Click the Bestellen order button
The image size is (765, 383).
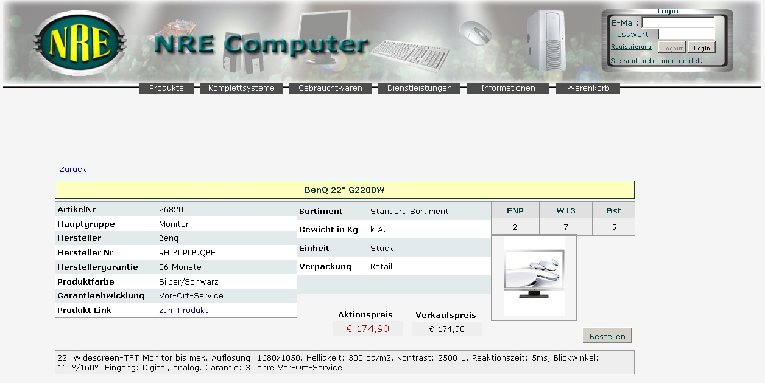click(x=607, y=336)
